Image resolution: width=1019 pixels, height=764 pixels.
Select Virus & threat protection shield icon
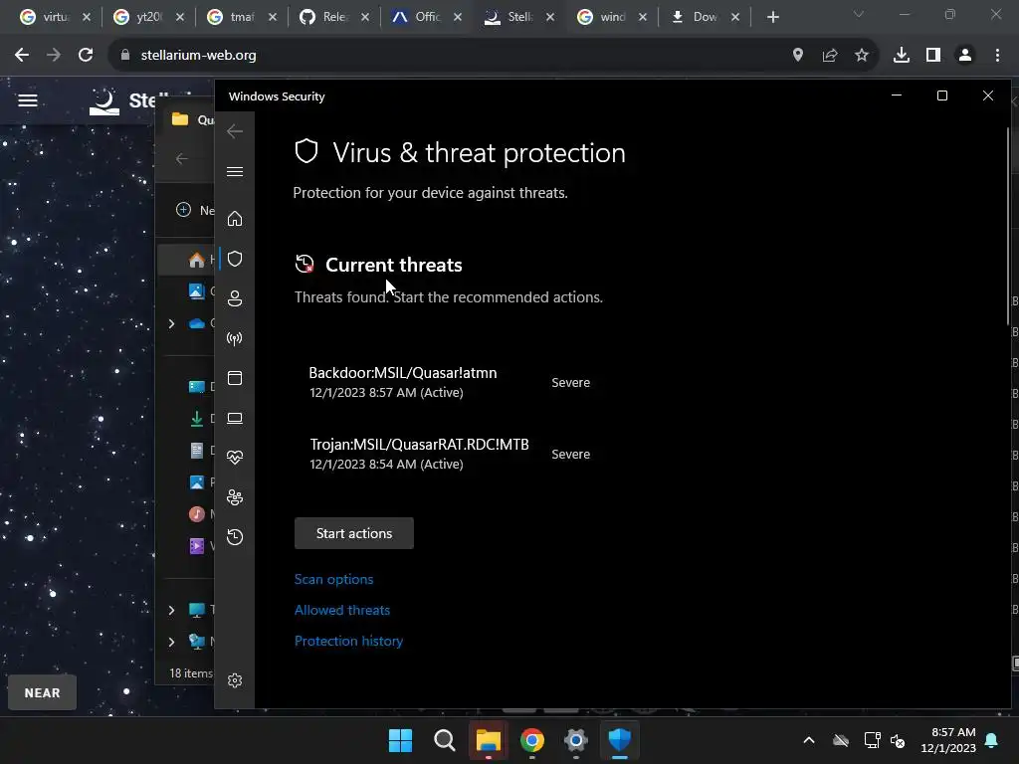pos(235,259)
